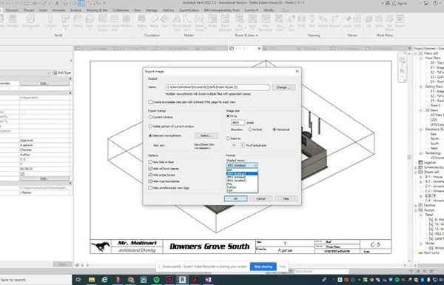
Task: Click Select button for views/sheets
Action: click(206, 135)
